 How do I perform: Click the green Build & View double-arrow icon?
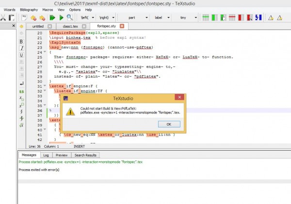coord(53,17)
